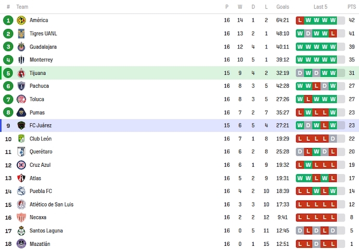The image size is (359, 250).
Task: Click the green position 1 rank badge
Action: (x=8, y=20)
